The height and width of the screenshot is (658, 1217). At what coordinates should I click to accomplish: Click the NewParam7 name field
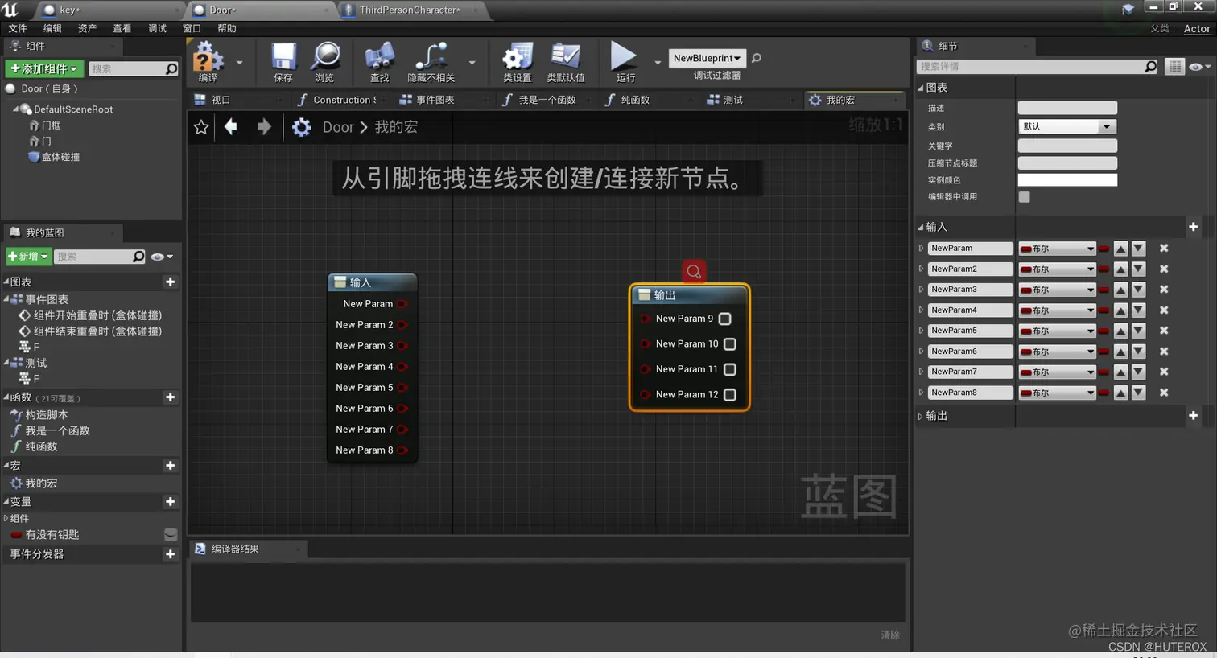[x=970, y=372]
